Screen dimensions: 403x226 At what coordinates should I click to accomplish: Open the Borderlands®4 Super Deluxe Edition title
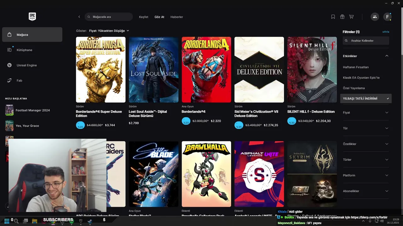[99, 114]
